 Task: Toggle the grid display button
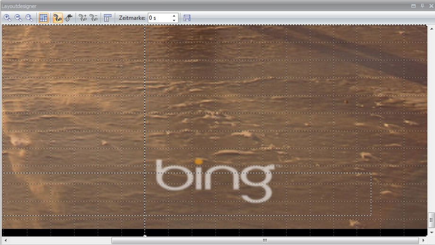(43, 18)
